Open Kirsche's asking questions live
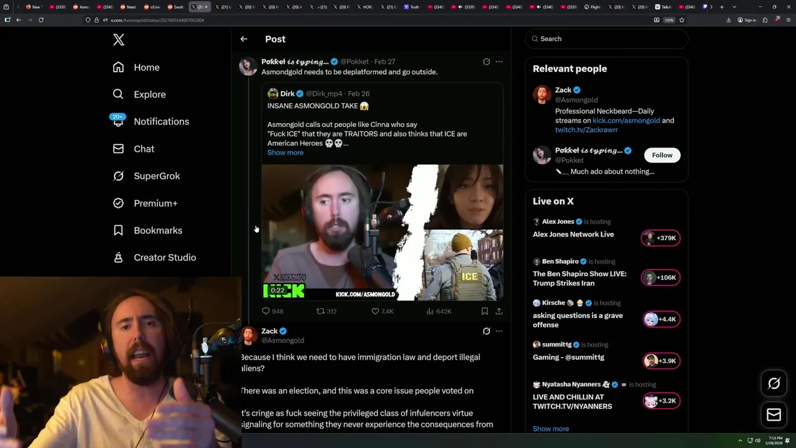The width and height of the screenshot is (796, 448). pyautogui.click(x=578, y=320)
